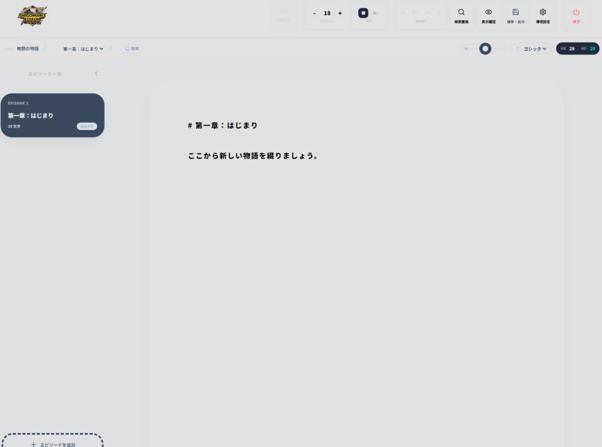Screen dimensions: 602x447
Task: Open 環境設定 gear settings
Action: click(x=543, y=15)
